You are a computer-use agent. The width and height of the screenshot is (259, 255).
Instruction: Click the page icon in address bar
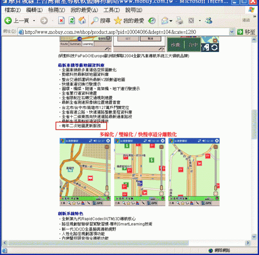click(x=21, y=32)
